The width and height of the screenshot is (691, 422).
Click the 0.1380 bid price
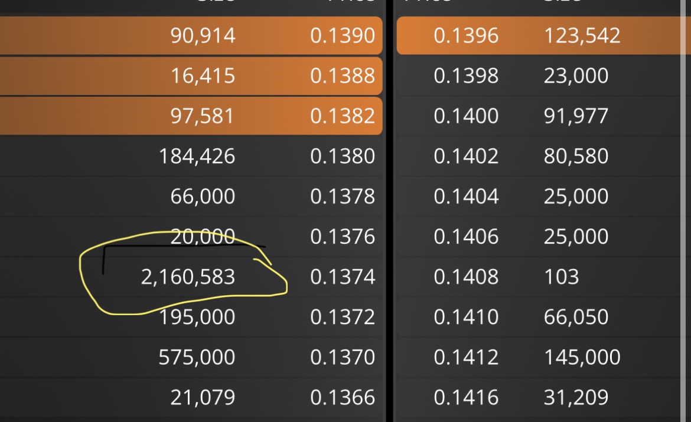click(343, 156)
